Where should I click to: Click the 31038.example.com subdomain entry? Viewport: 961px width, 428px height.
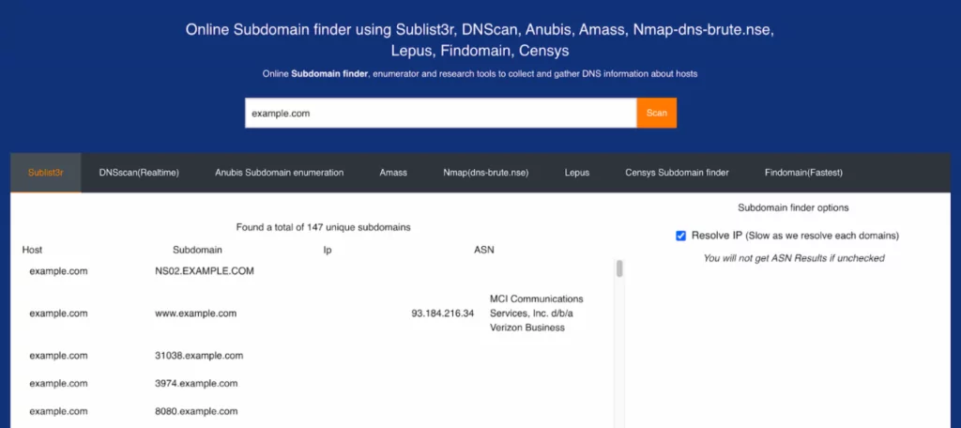tap(199, 356)
